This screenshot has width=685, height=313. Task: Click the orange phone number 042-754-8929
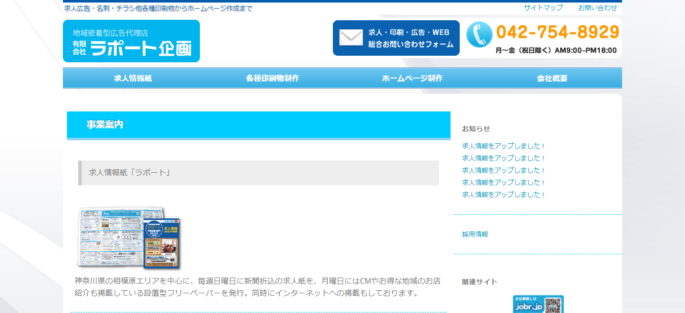558,32
